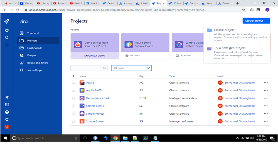Choose Classic project menu option
Screen dimensions: 278x156
click(237, 35)
